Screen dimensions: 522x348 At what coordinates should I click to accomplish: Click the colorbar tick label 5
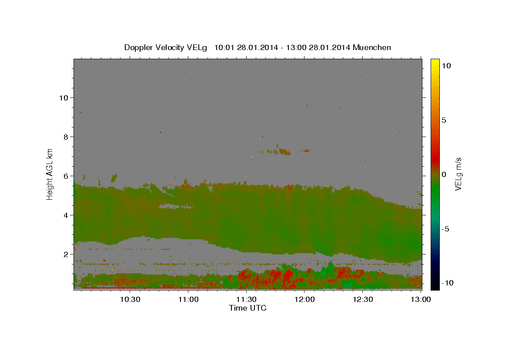(x=444, y=120)
